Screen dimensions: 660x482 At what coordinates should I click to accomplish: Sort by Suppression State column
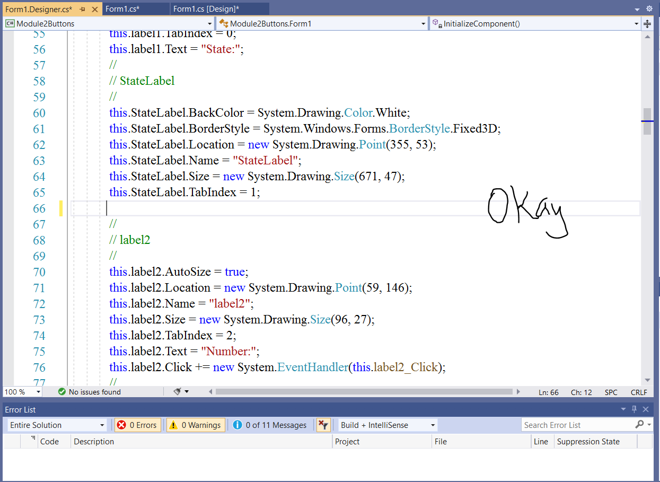595,441
